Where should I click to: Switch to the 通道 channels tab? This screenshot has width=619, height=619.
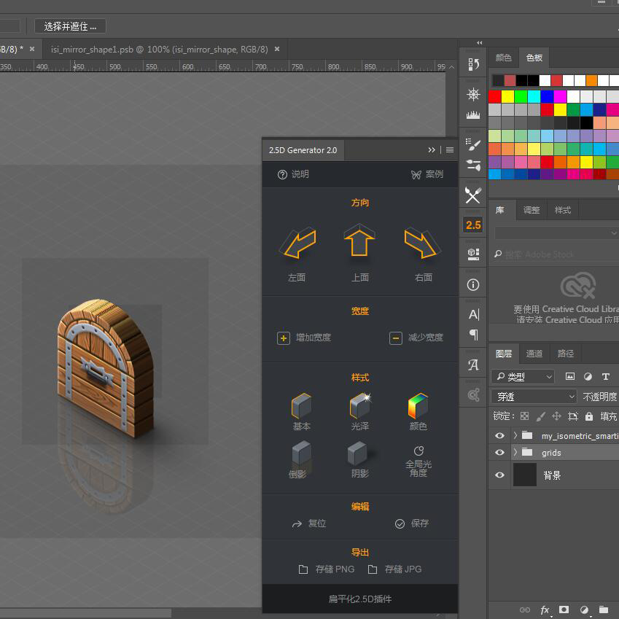(x=534, y=354)
